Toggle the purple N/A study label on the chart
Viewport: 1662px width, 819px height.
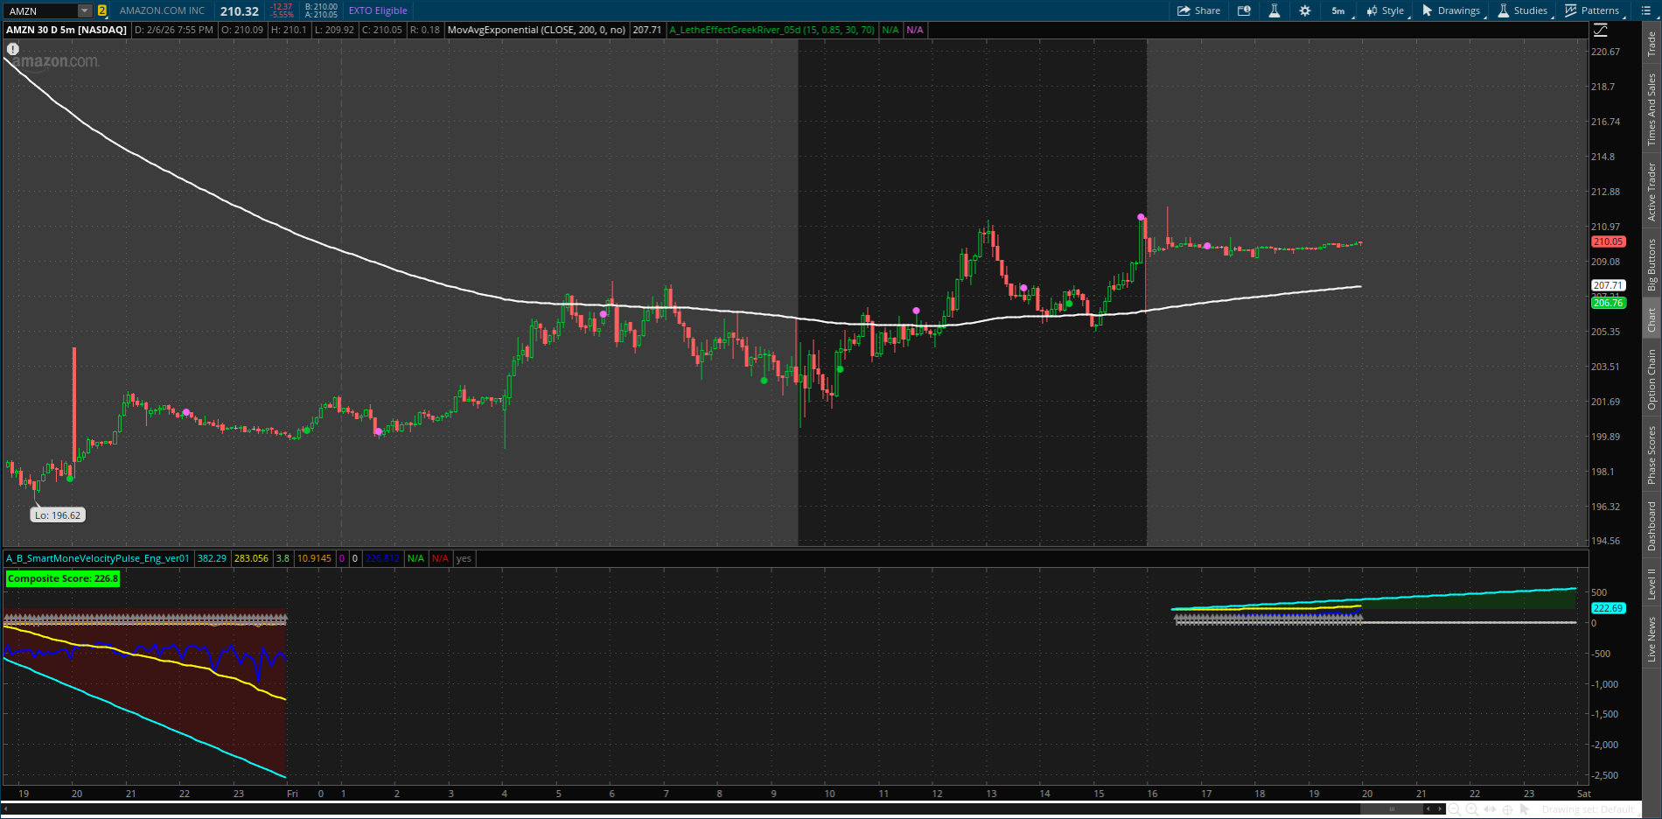point(913,30)
